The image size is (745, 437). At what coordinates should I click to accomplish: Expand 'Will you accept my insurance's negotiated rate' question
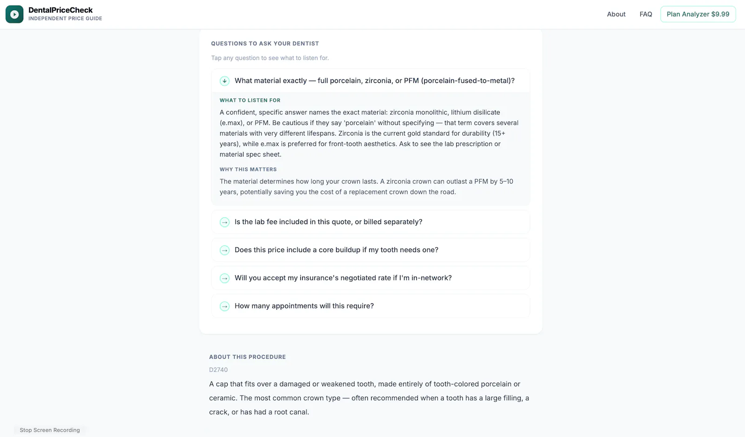[371, 278]
